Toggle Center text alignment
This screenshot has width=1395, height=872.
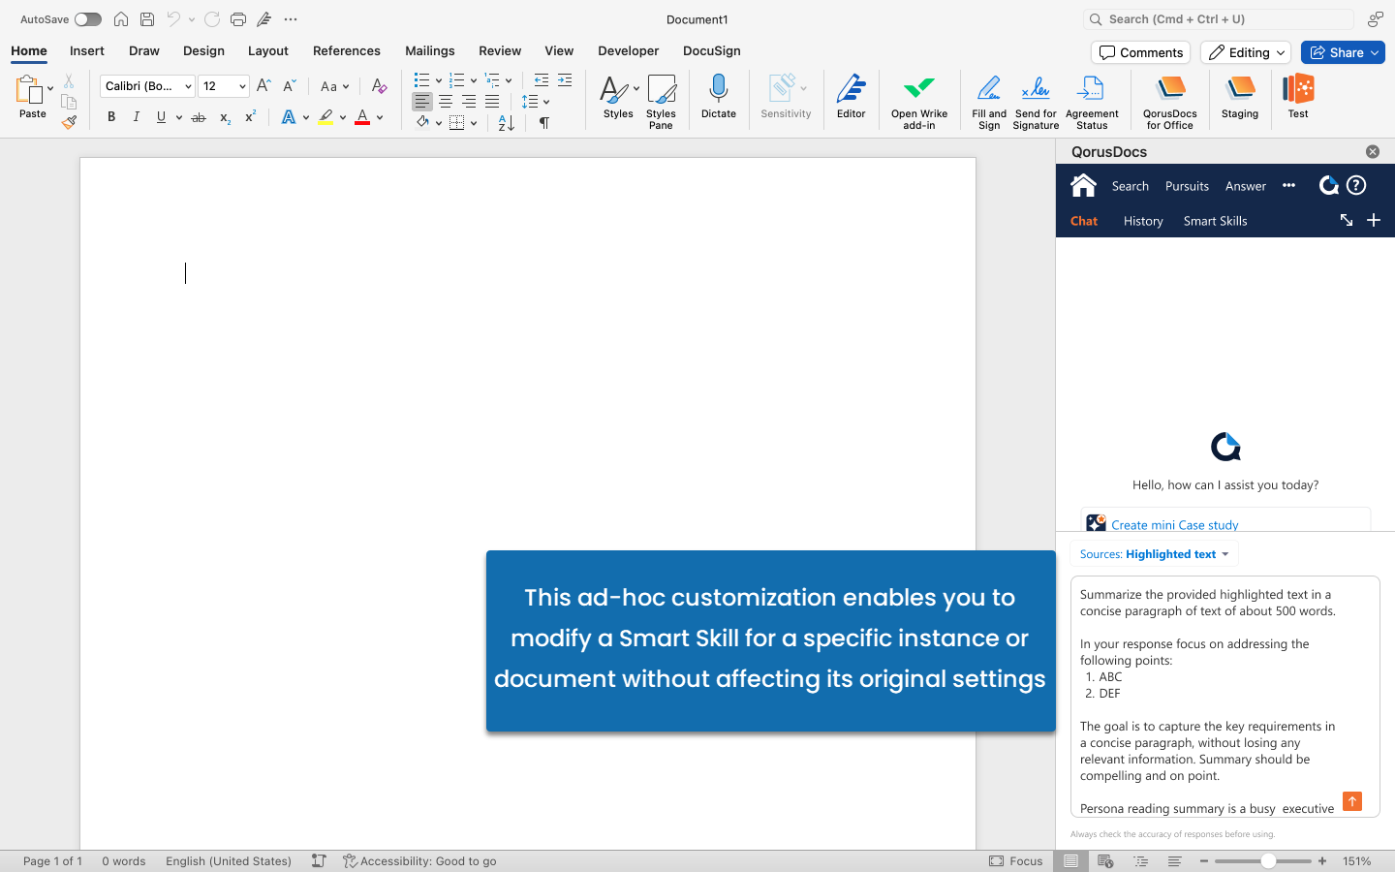[446, 102]
